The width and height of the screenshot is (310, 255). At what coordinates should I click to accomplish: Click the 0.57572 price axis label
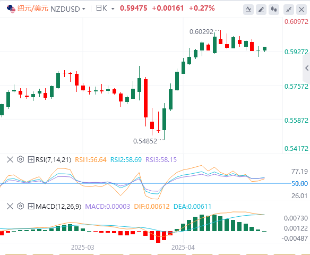296,87
